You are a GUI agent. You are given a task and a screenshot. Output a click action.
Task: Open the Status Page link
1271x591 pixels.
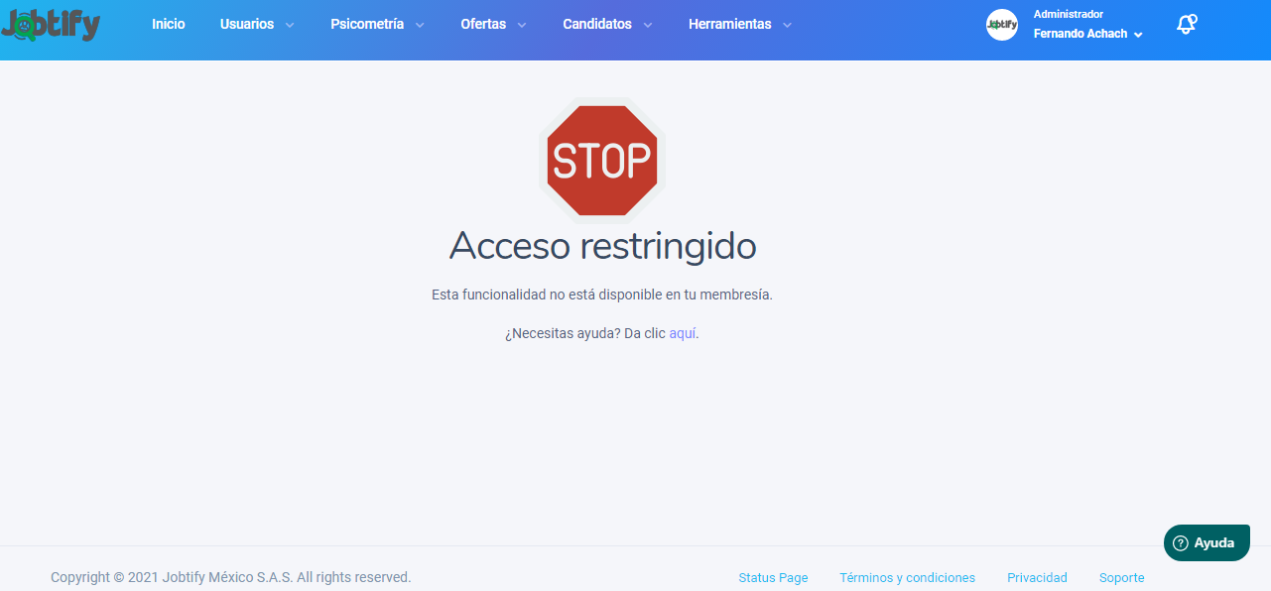pos(773,577)
